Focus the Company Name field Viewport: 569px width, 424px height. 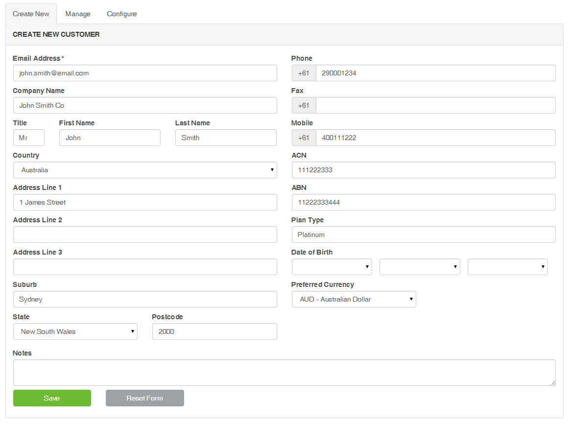point(145,105)
